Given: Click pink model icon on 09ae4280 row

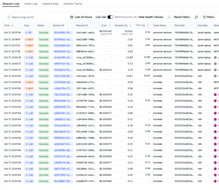Looking at the screenshot, I should click(215, 101).
